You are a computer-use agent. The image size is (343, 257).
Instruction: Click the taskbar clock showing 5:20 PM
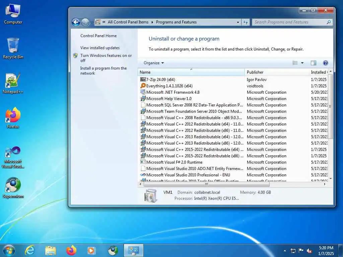(326, 251)
